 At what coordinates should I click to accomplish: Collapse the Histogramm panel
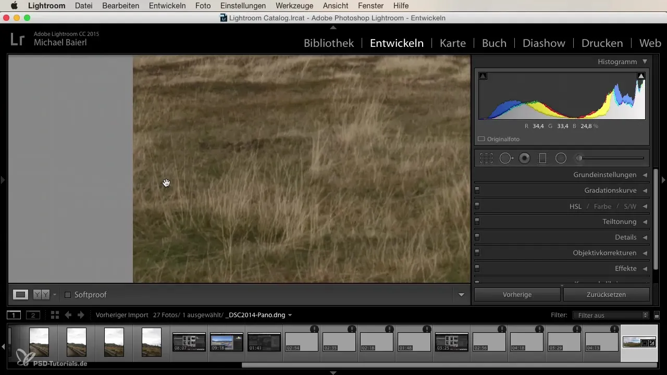tap(645, 61)
